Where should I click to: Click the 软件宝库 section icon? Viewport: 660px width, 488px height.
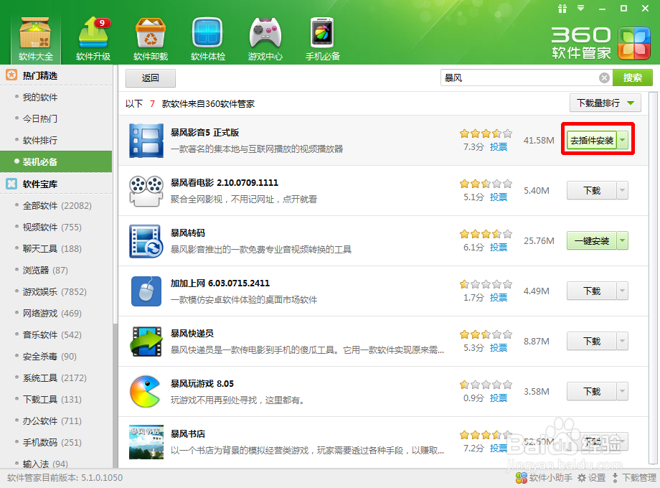(11, 184)
